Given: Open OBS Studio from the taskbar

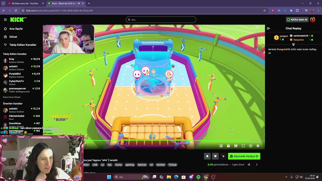Looking at the screenshot, I should pos(213,177).
